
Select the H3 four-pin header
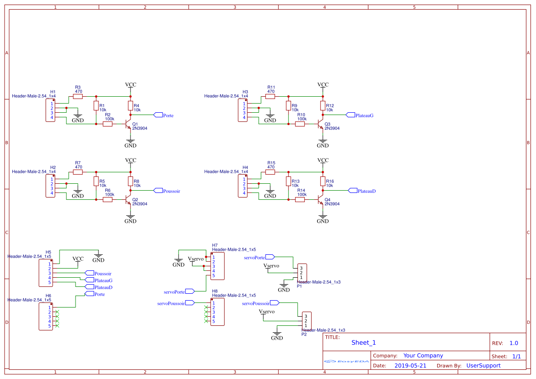tap(243, 110)
